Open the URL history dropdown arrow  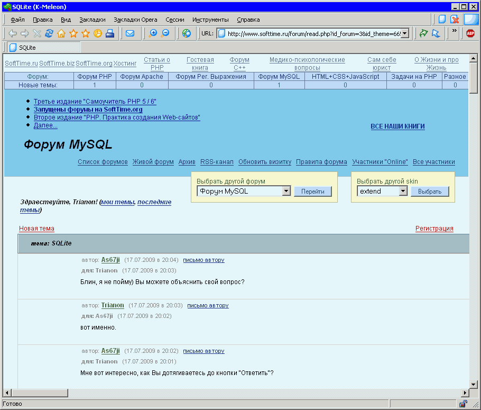(405, 33)
